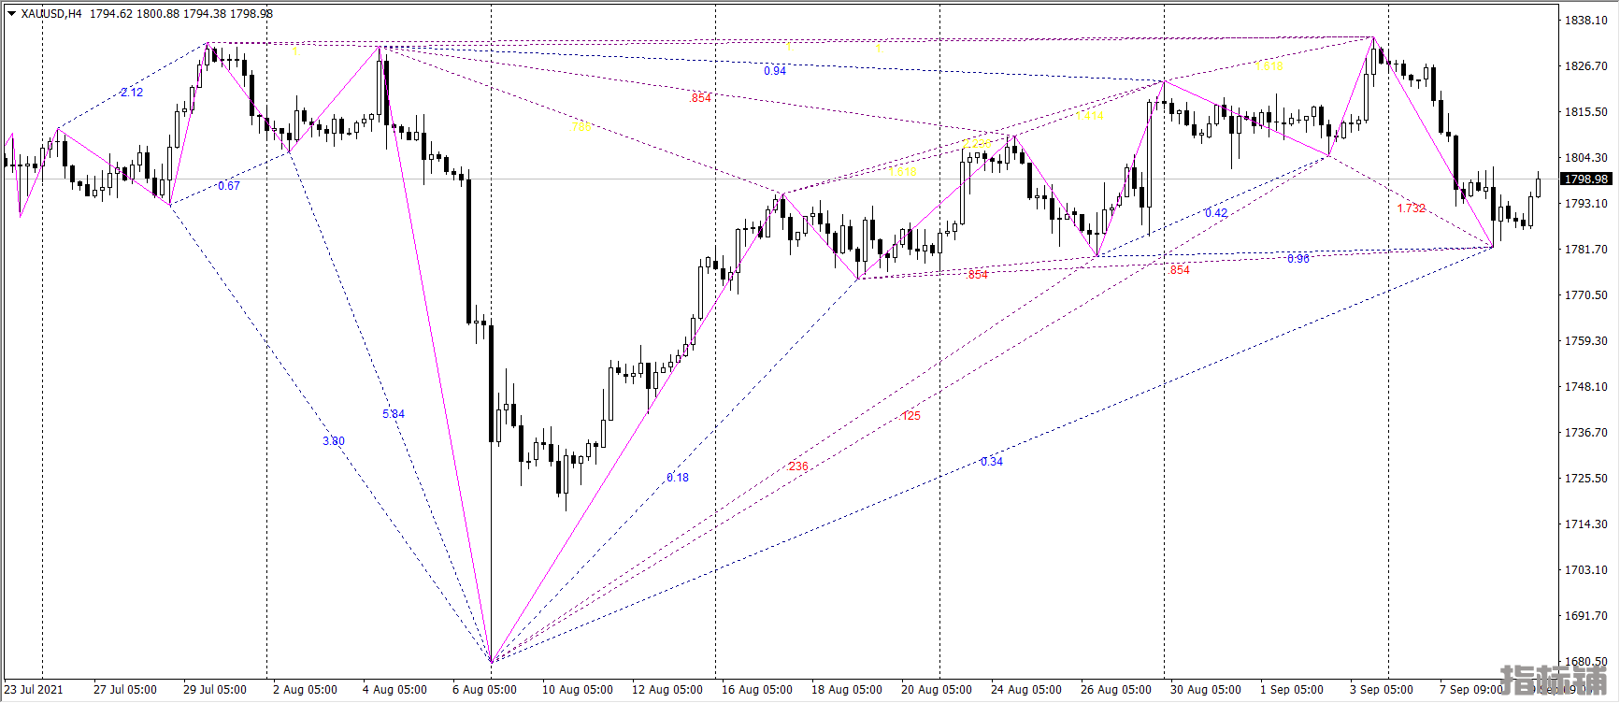Select the red 1.732 ratio label
This screenshot has height=703, width=1620.
click(1412, 208)
